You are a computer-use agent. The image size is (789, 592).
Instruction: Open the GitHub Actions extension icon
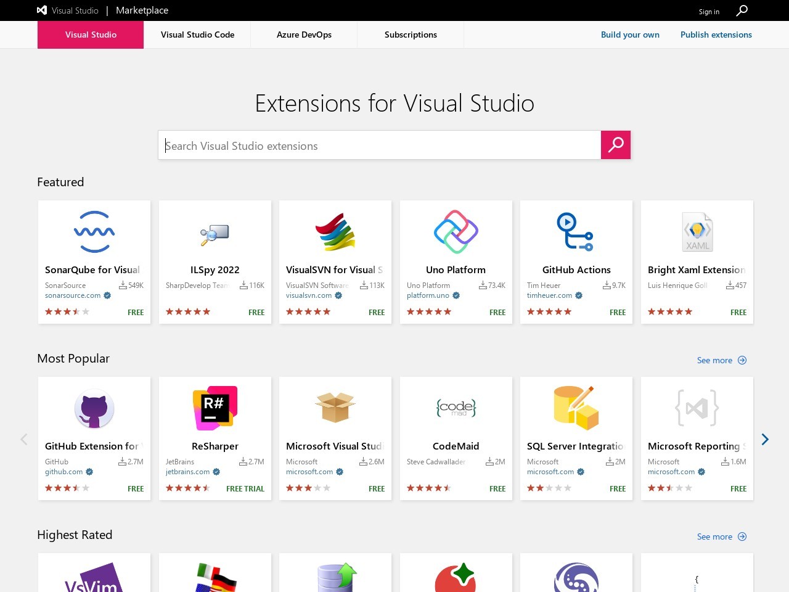click(575, 232)
